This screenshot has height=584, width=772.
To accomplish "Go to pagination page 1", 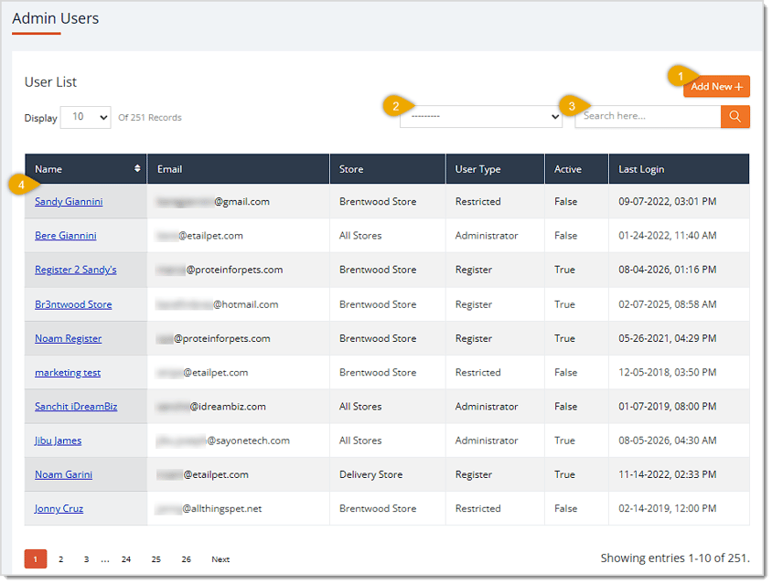I will (36, 559).
